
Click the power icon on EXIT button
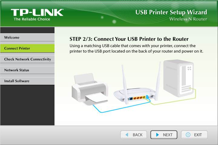[x=188, y=135]
